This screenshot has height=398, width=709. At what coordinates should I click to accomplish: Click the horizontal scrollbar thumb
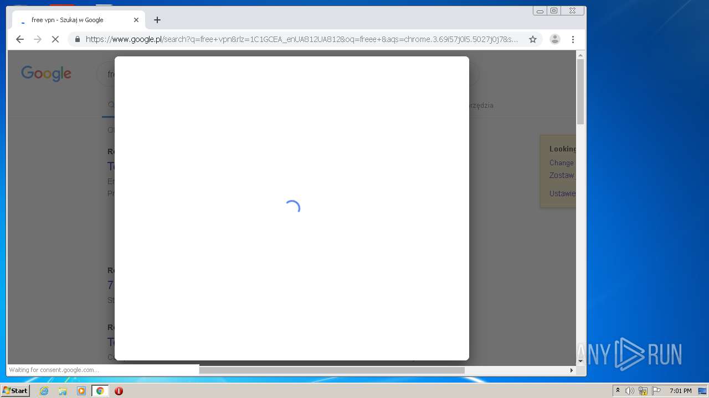click(332, 370)
